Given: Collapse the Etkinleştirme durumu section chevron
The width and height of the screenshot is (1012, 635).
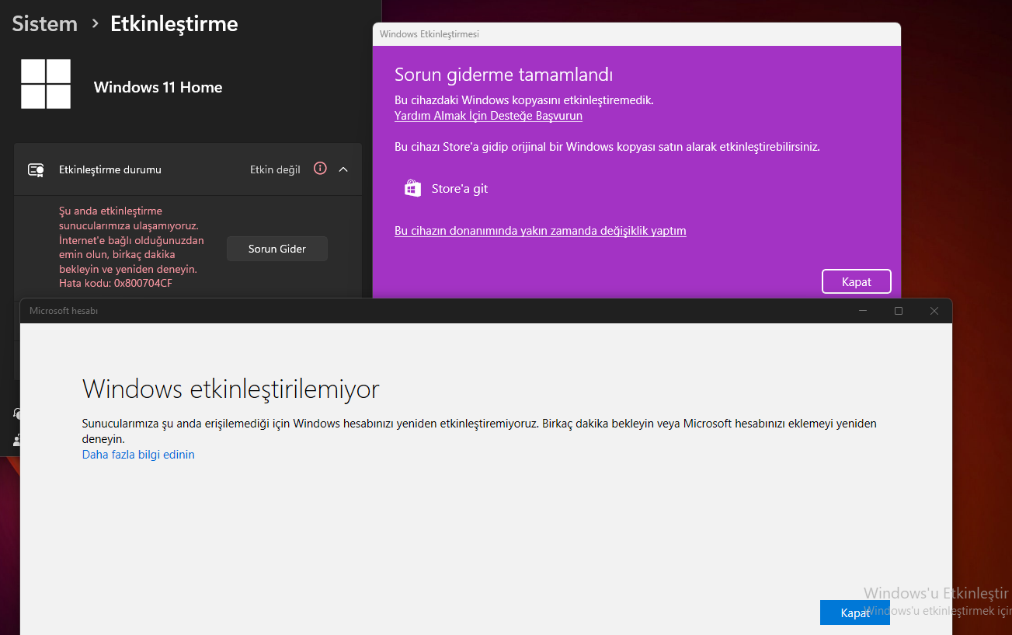Looking at the screenshot, I should pos(343,169).
